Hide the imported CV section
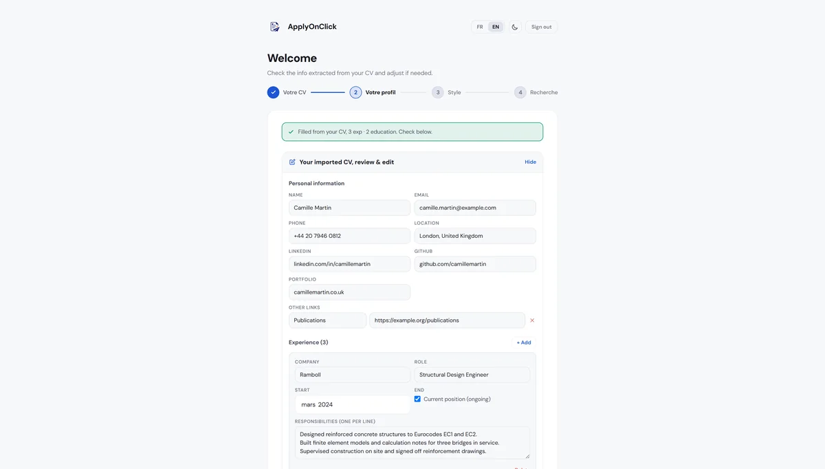The height and width of the screenshot is (469, 825). 531,162
